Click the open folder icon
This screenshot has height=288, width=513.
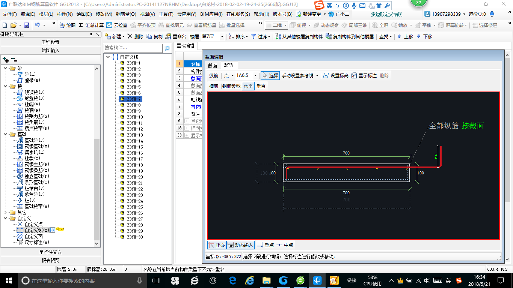(13, 25)
